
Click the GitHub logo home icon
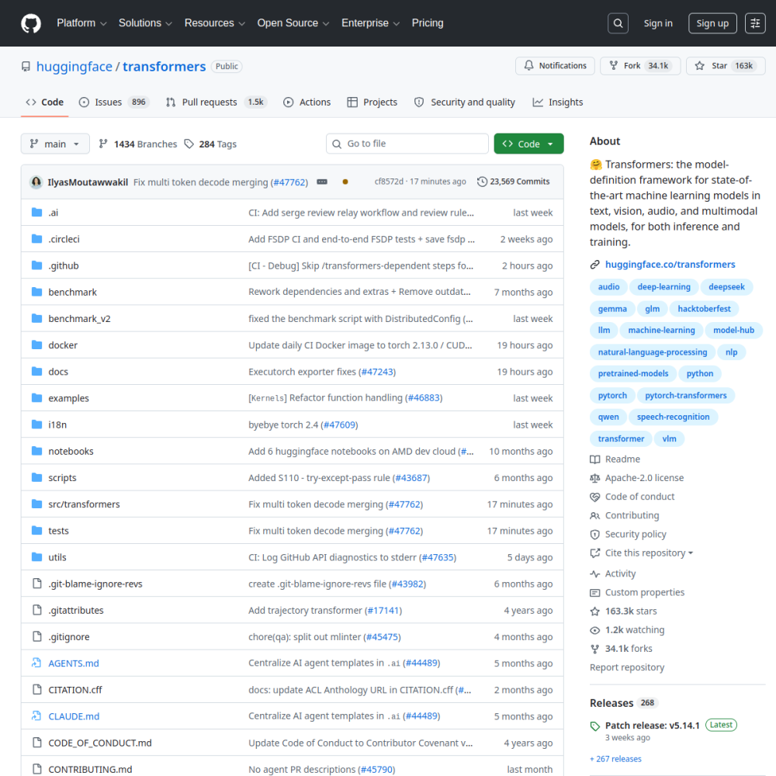click(x=31, y=23)
